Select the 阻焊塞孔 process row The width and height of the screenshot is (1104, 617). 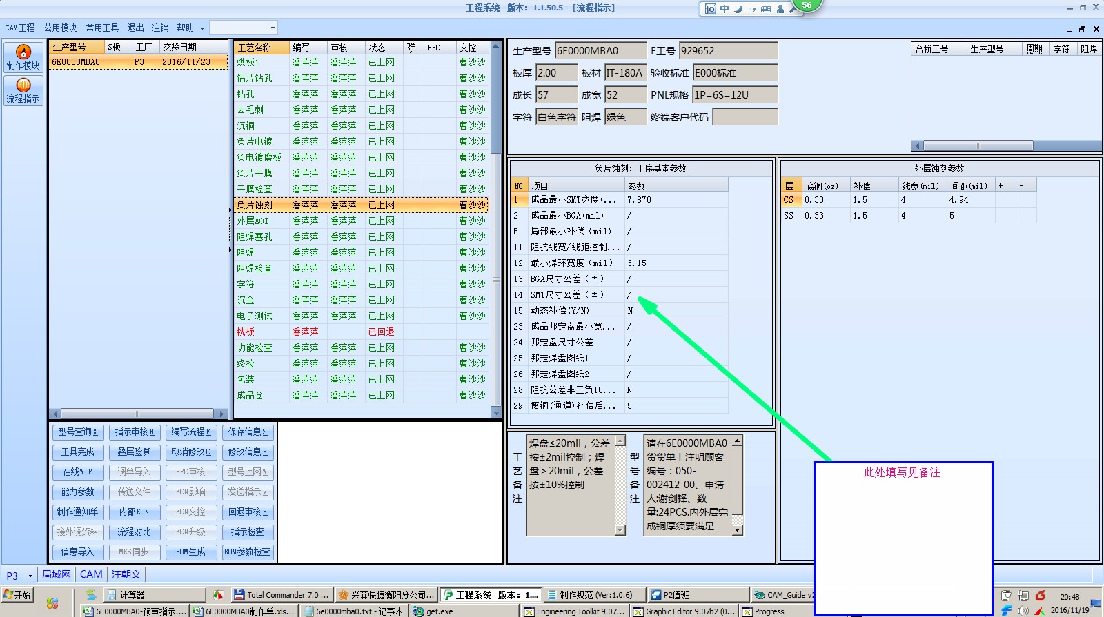coord(361,236)
